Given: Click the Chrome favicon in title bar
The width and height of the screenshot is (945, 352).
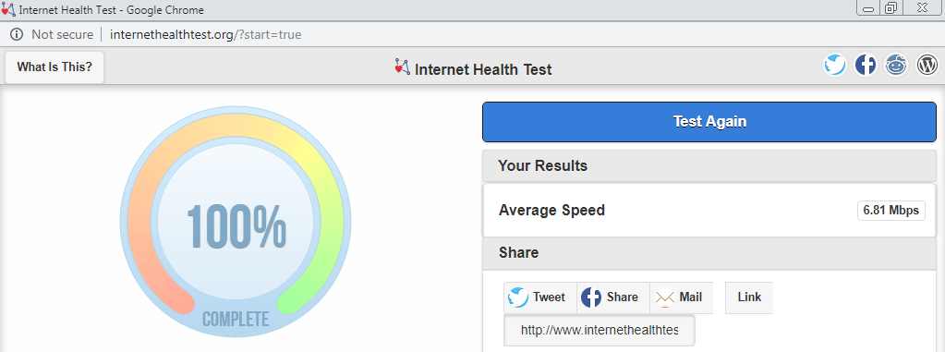Looking at the screenshot, I should [x=8, y=9].
